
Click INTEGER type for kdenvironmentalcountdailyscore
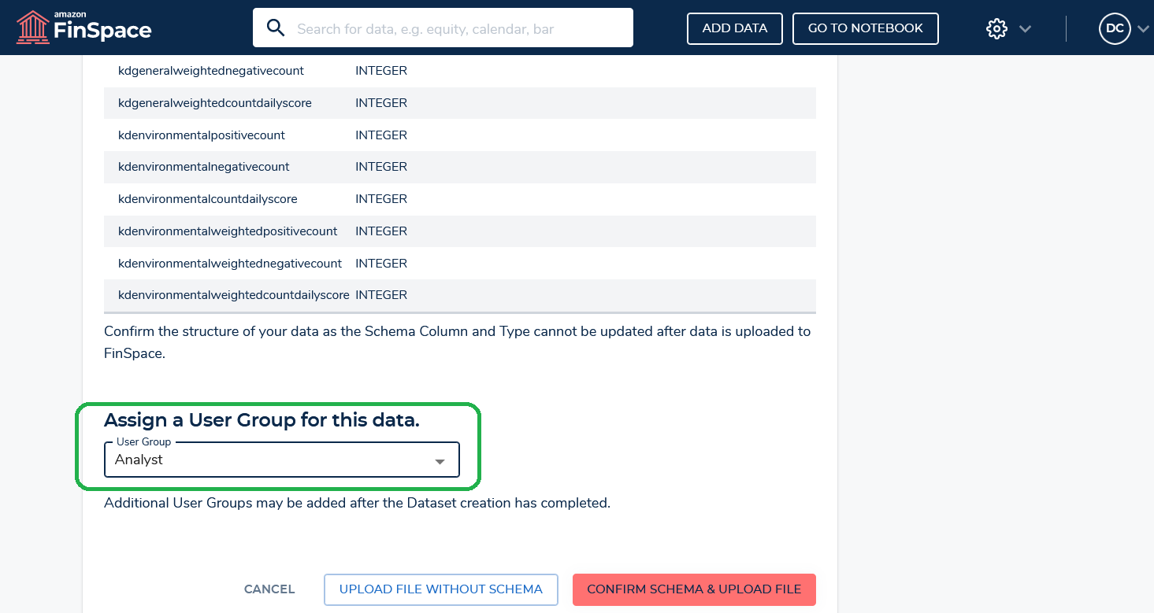click(x=381, y=199)
